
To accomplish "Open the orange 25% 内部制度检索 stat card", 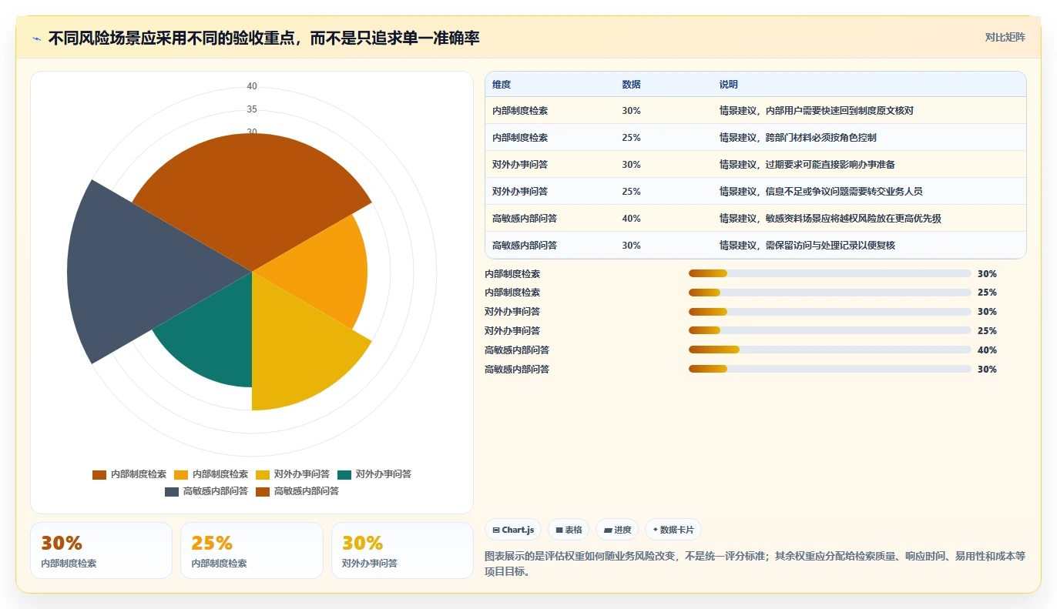I will 251,550.
